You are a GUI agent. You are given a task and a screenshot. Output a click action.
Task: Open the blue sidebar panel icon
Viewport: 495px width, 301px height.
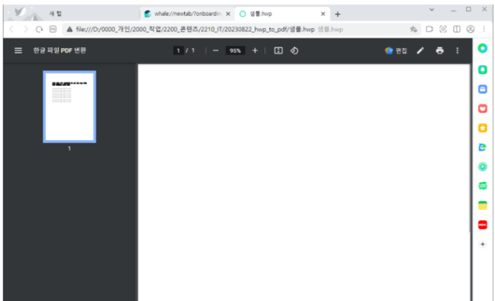(482, 89)
